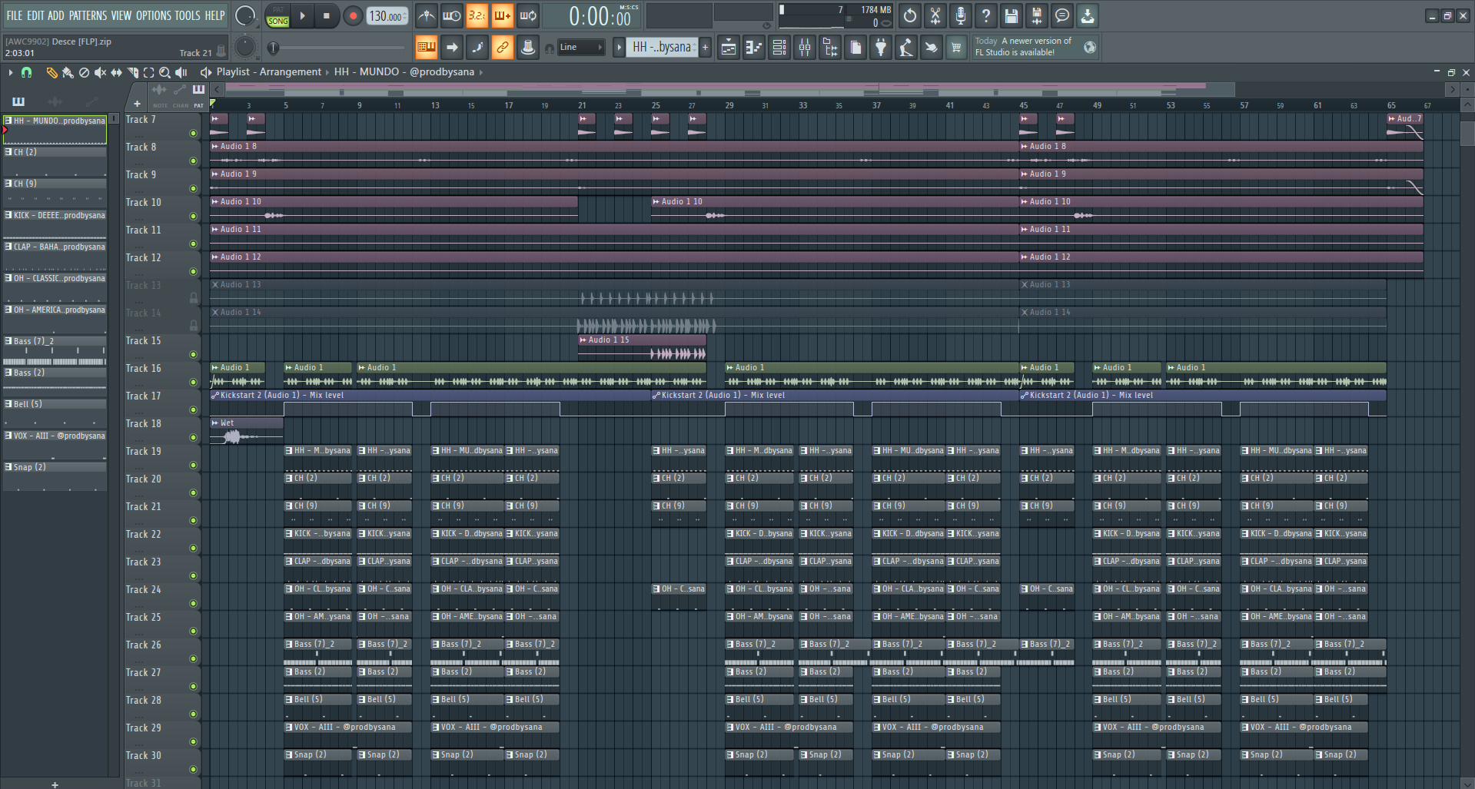This screenshot has width=1475, height=789.
Task: Click the render/export audio icon
Action: pos(1037,15)
